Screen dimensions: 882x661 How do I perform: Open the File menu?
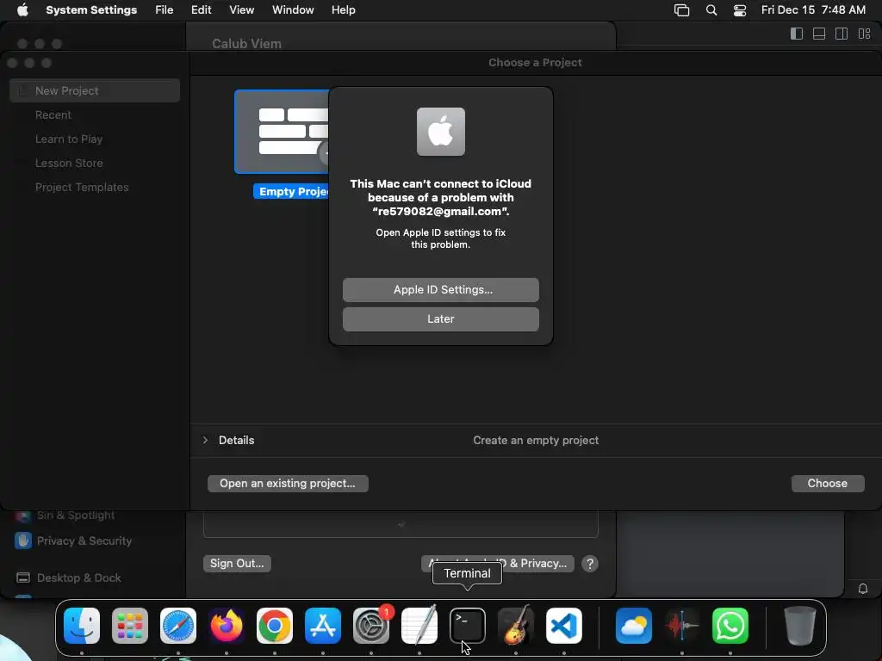(x=165, y=10)
